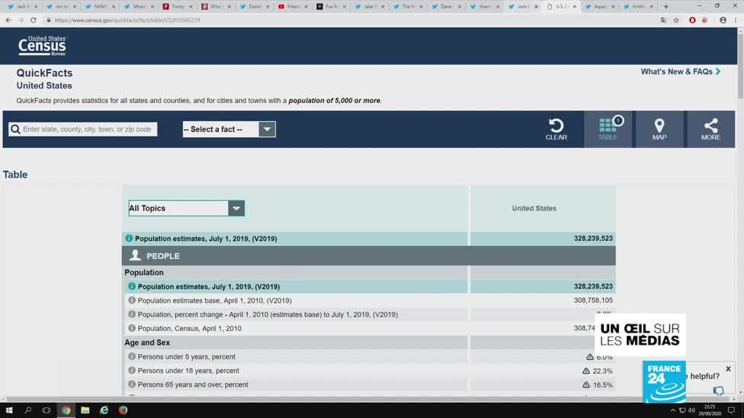Expand the 'Select a fact' dropdown
744x418 pixels.
coord(229,129)
